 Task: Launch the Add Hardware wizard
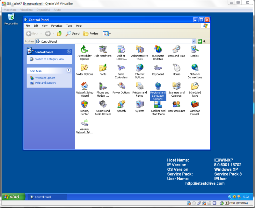pos(103,51)
